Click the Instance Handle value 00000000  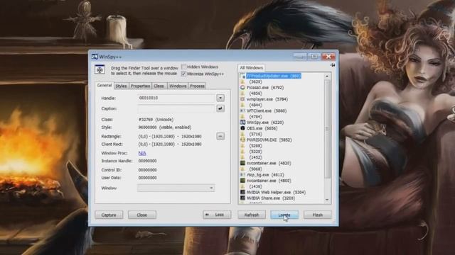pyautogui.click(x=148, y=161)
